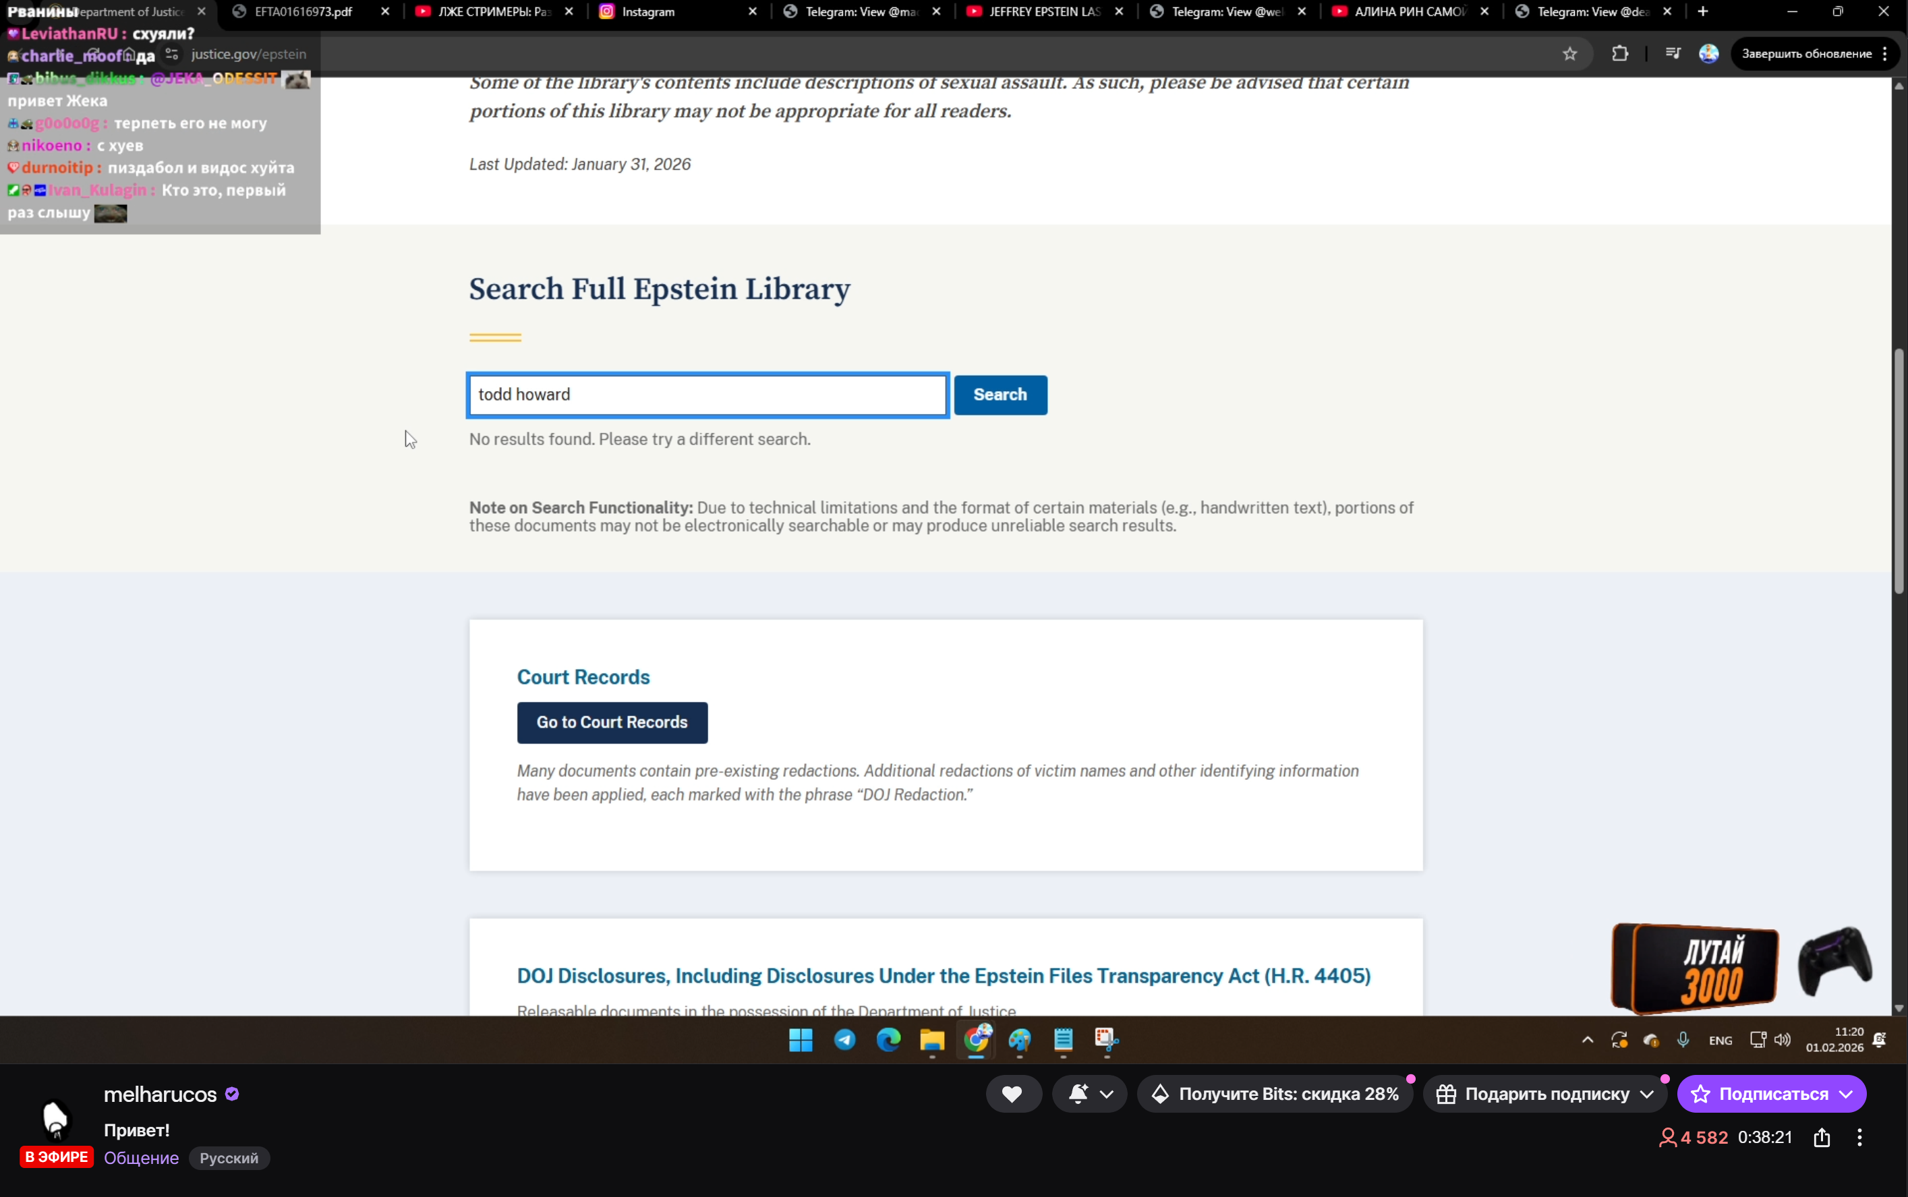Open the browser extensions puzzle icon
This screenshot has height=1197, width=1908.
click(x=1620, y=54)
